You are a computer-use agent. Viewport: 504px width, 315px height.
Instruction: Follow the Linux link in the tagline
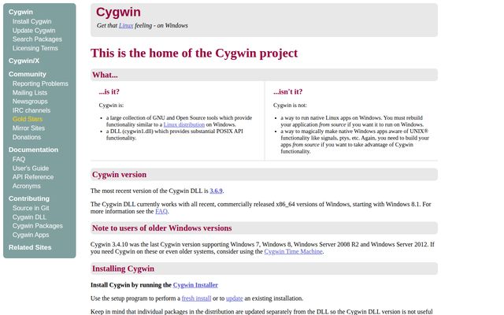pyautogui.click(x=126, y=26)
